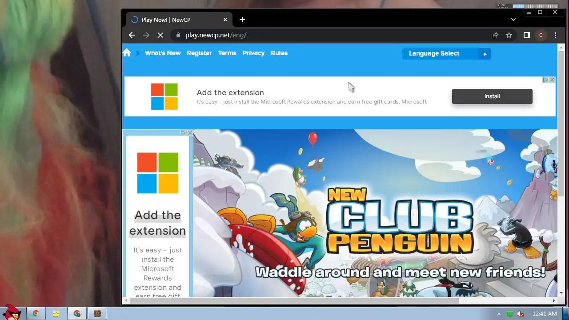Click the Microsoft logo in the sidebar ad

pos(157,173)
